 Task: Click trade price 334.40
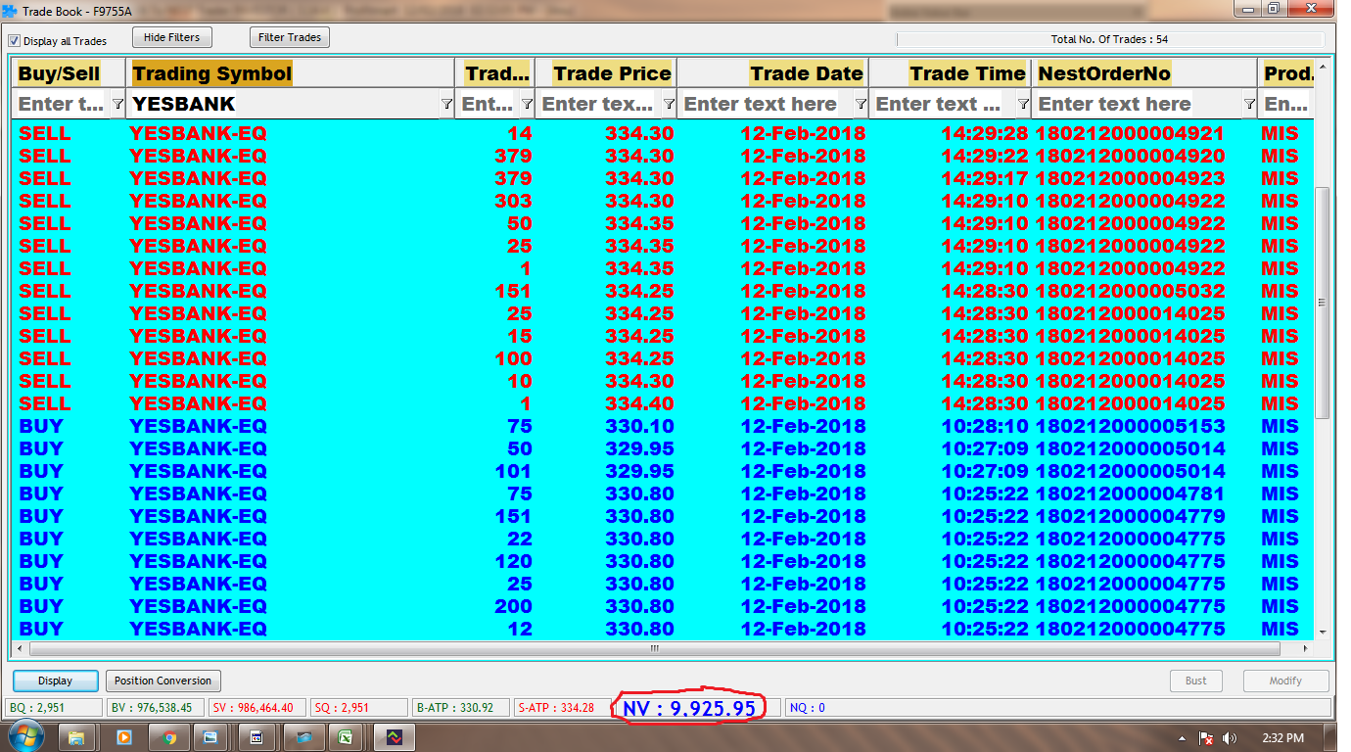pos(639,403)
